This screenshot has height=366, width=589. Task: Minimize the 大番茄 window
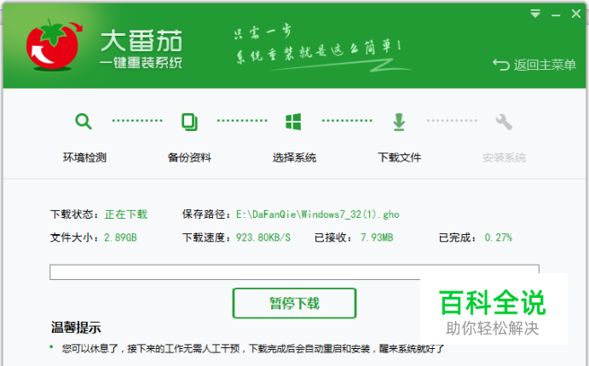point(556,15)
